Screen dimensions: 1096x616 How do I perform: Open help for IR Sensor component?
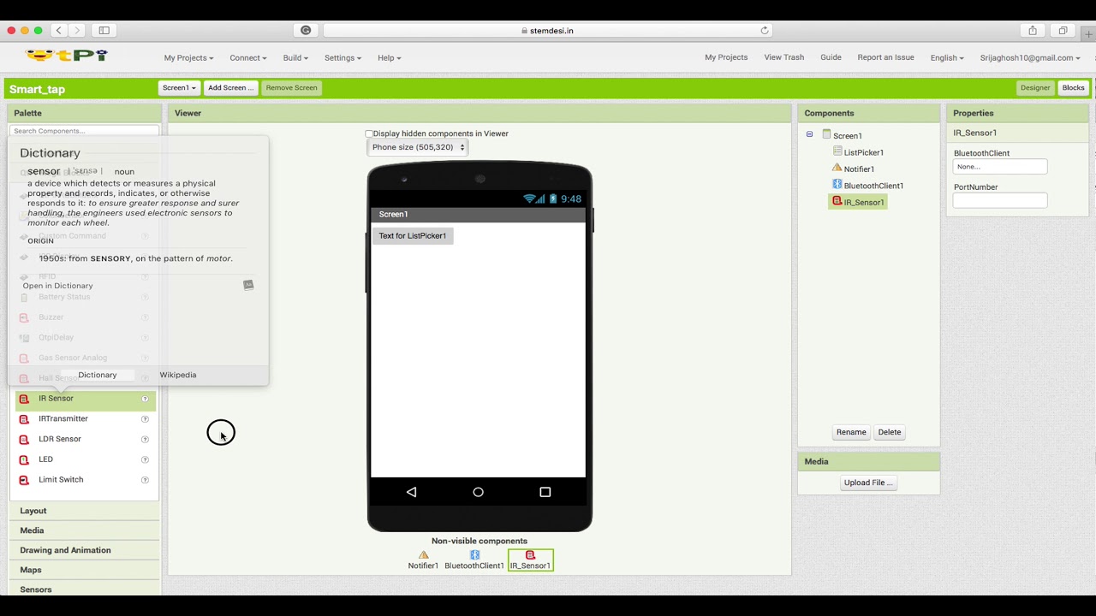pos(145,399)
